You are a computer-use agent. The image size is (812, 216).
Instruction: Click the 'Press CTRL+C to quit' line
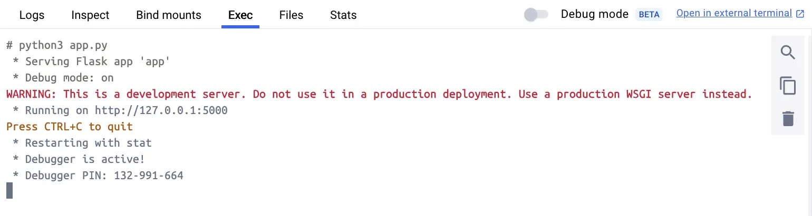(x=70, y=127)
